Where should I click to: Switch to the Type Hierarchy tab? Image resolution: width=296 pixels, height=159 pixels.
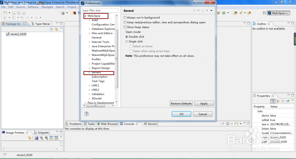click(41, 24)
